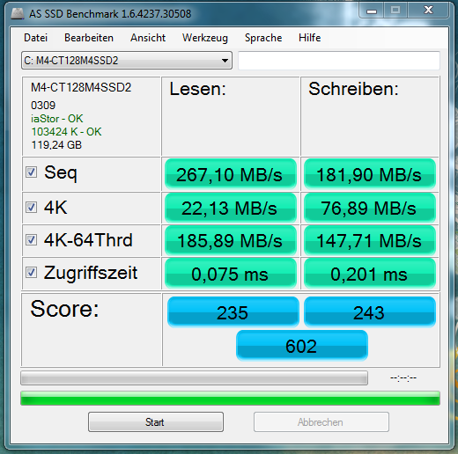Click the empty text field beside drive selector
Viewport: 458px width, 454px height.
point(339,61)
